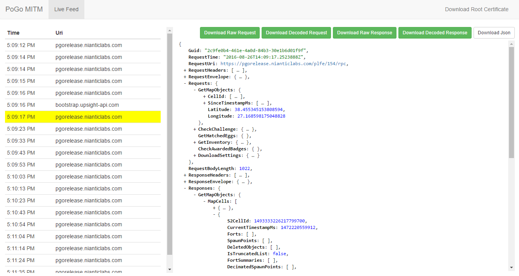This screenshot has height=276, width=519.
Task: Collapse the MapCells array
Action: coord(204,201)
